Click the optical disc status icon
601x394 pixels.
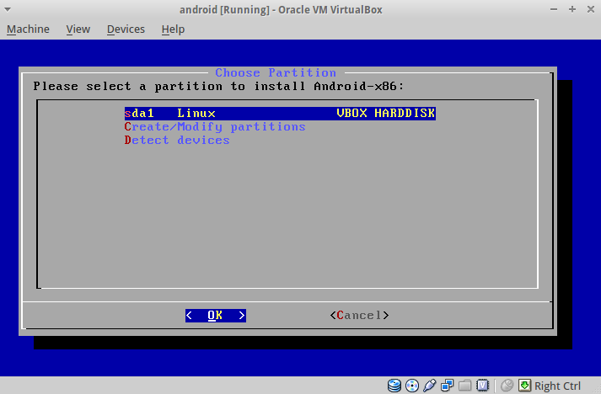pyautogui.click(x=412, y=386)
